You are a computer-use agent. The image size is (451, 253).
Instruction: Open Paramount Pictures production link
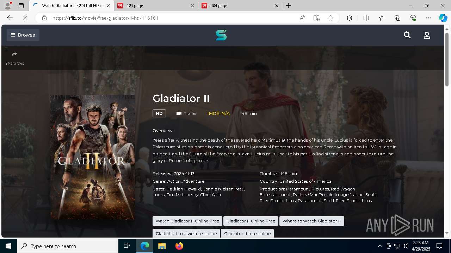(x=307, y=189)
